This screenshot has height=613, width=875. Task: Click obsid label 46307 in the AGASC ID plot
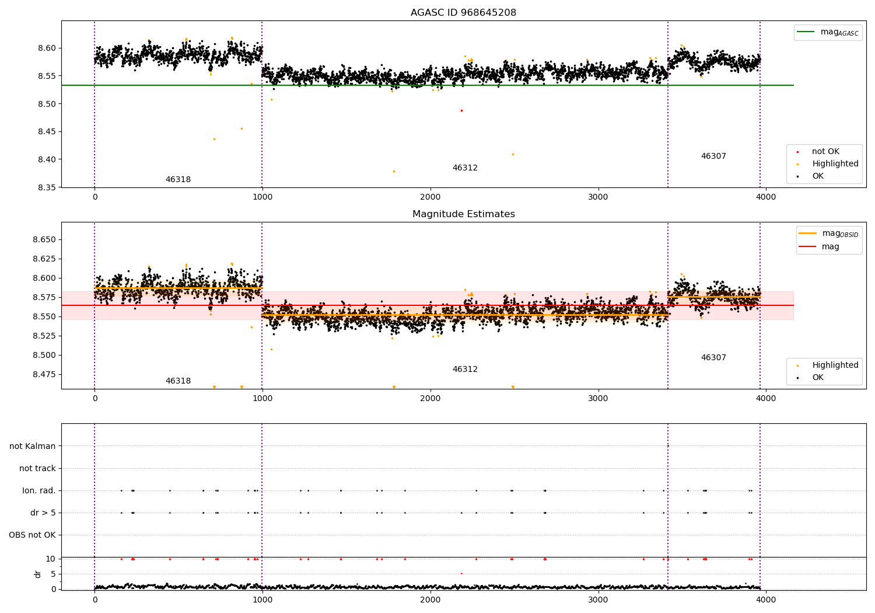(713, 156)
